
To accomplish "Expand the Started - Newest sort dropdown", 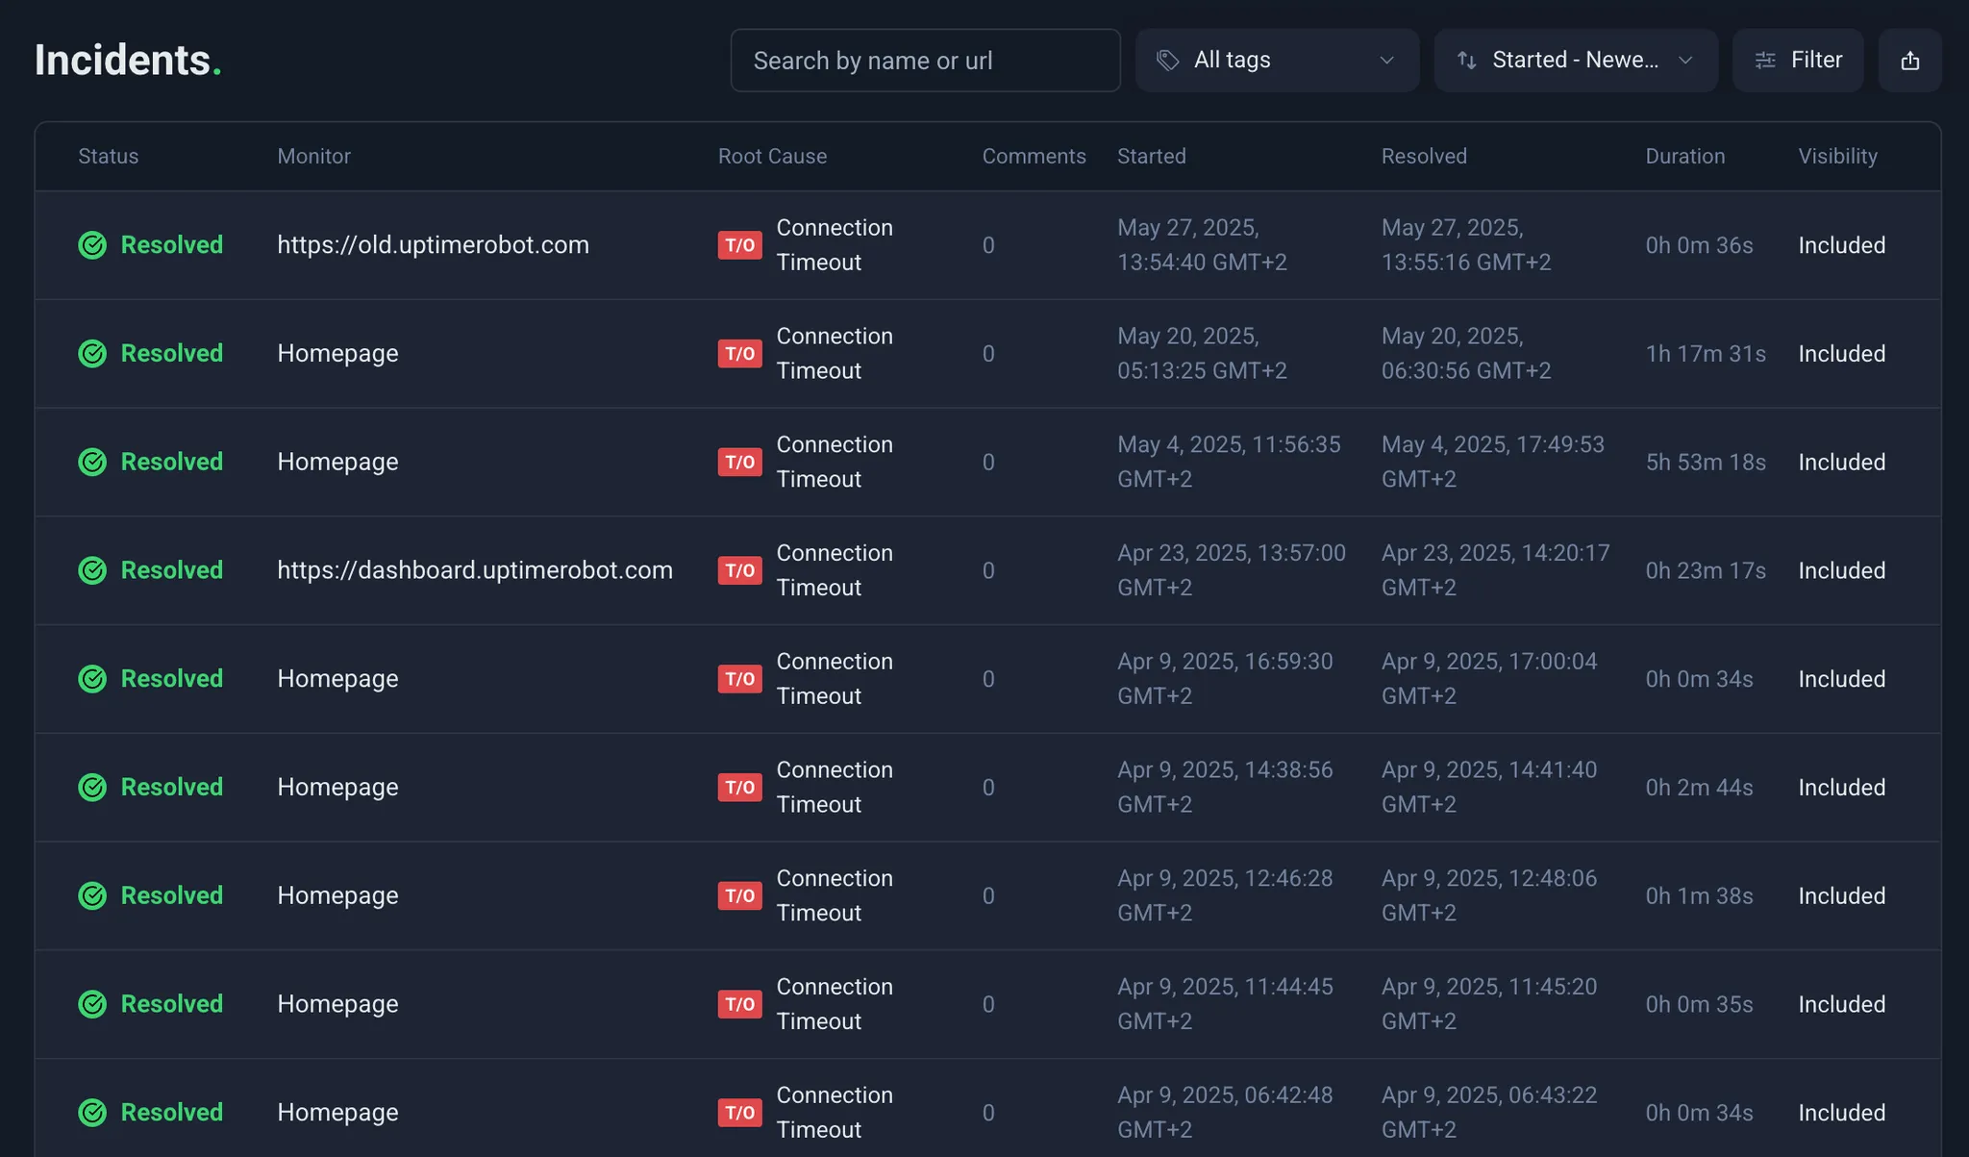I will click(x=1575, y=61).
